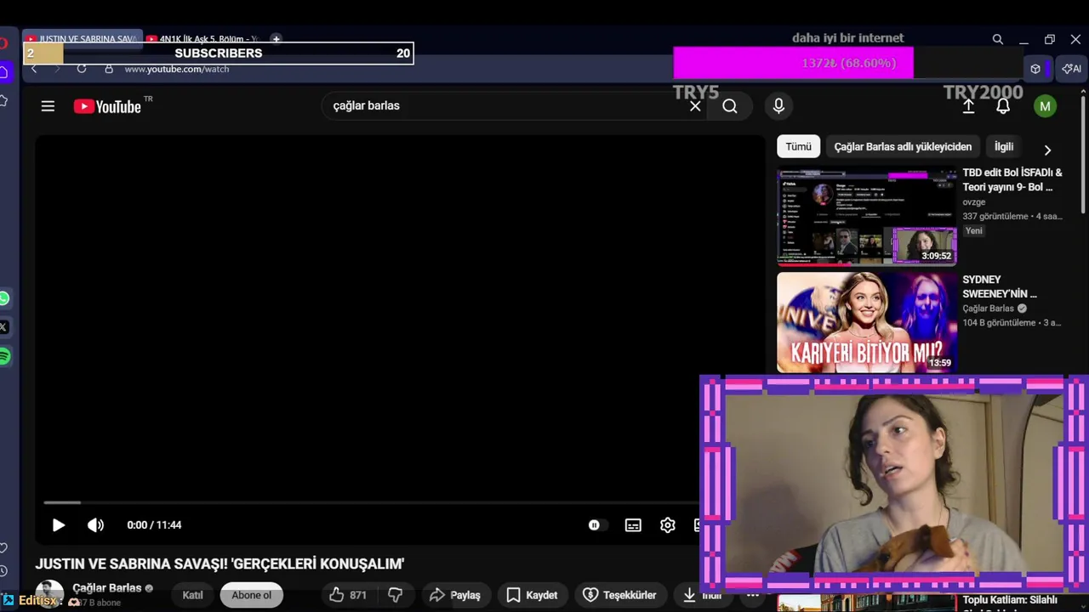Open the YouTube hamburger guide menu
Screen dimensions: 1089x612
tap(48, 106)
